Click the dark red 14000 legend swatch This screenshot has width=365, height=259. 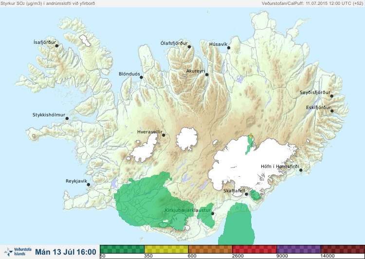[343, 249]
